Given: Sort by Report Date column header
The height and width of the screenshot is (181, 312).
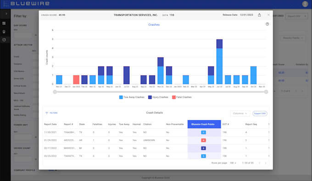Looking at the screenshot, I should point(50,124).
